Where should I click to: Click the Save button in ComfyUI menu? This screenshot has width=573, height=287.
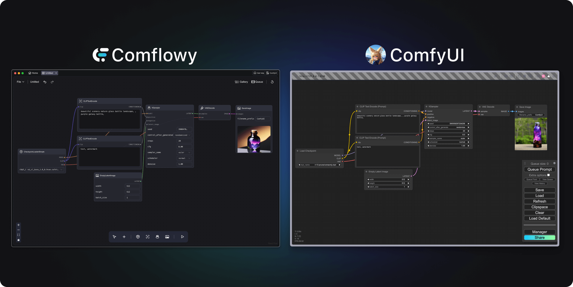click(540, 190)
